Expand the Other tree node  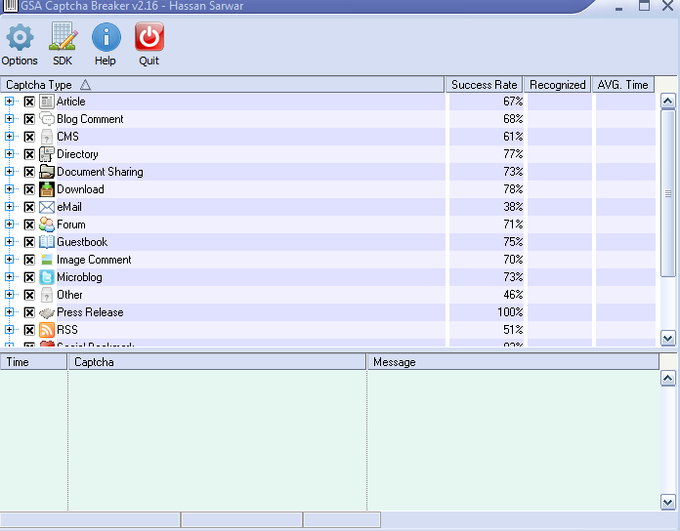[x=9, y=295]
